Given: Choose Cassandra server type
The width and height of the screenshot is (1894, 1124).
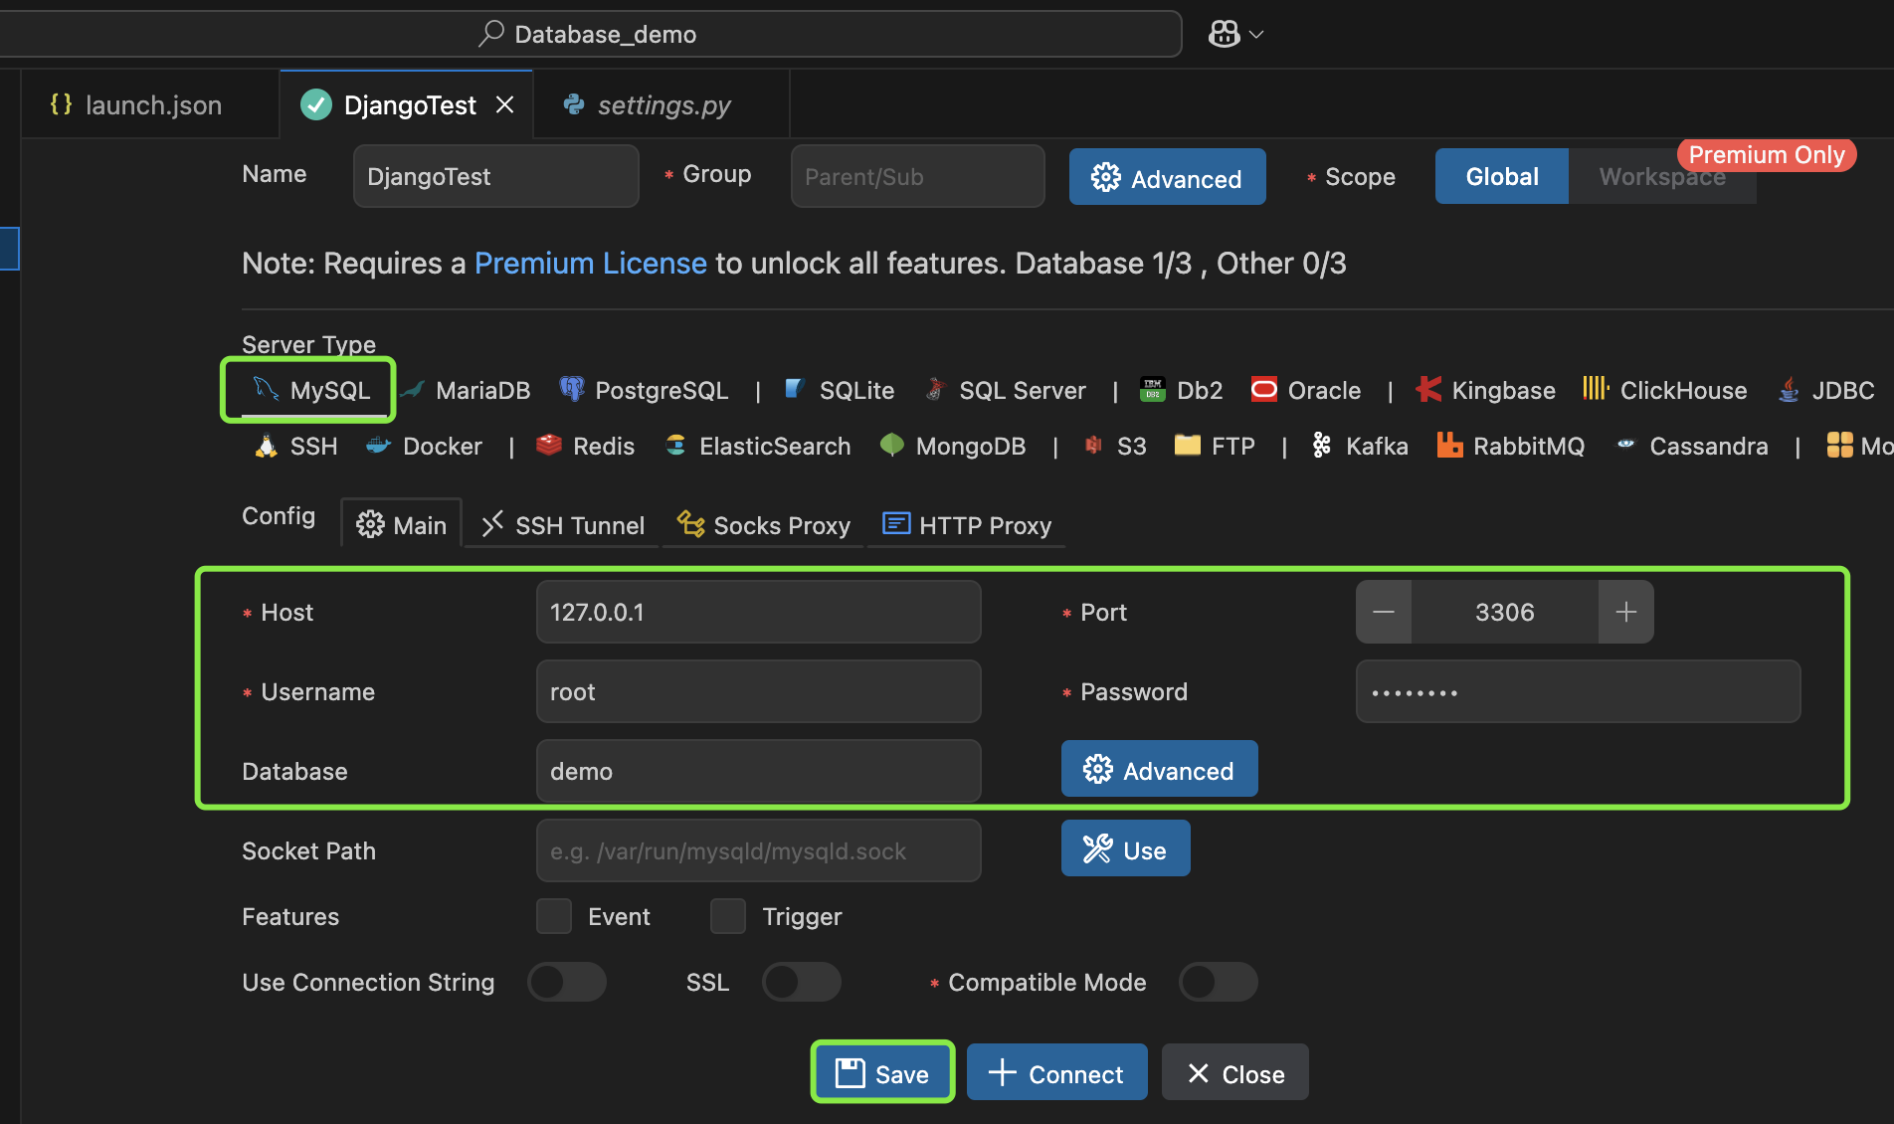Looking at the screenshot, I should click(x=1691, y=446).
